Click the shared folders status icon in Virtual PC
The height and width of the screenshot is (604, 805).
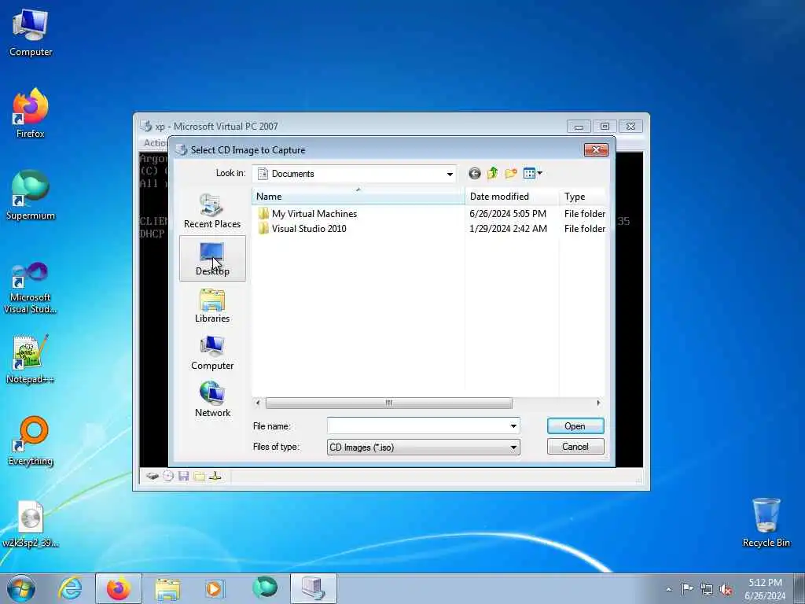[199, 476]
